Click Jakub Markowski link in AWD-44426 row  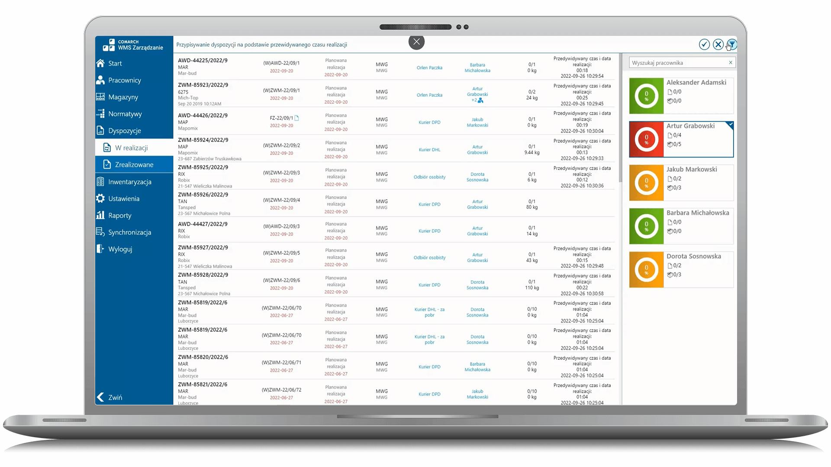tap(477, 122)
